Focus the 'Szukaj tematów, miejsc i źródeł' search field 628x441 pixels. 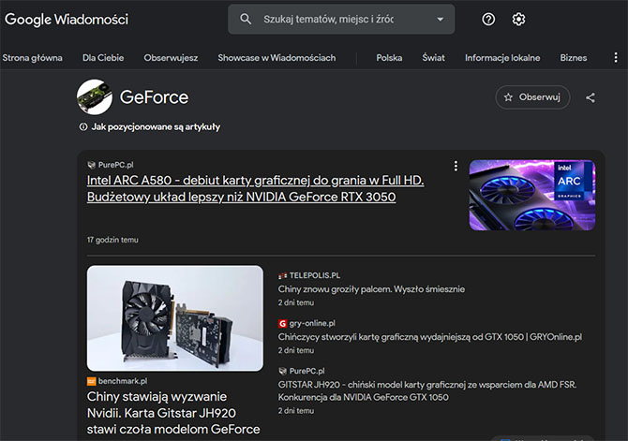pos(341,20)
